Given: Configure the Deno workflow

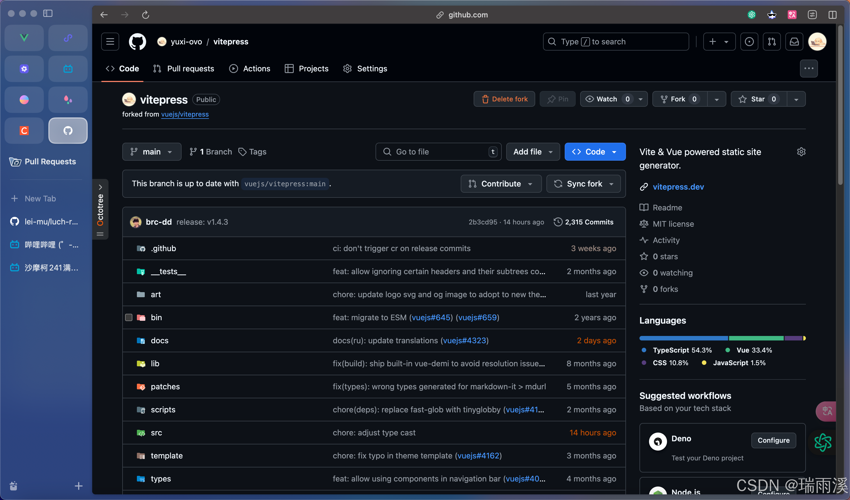Looking at the screenshot, I should [x=774, y=440].
